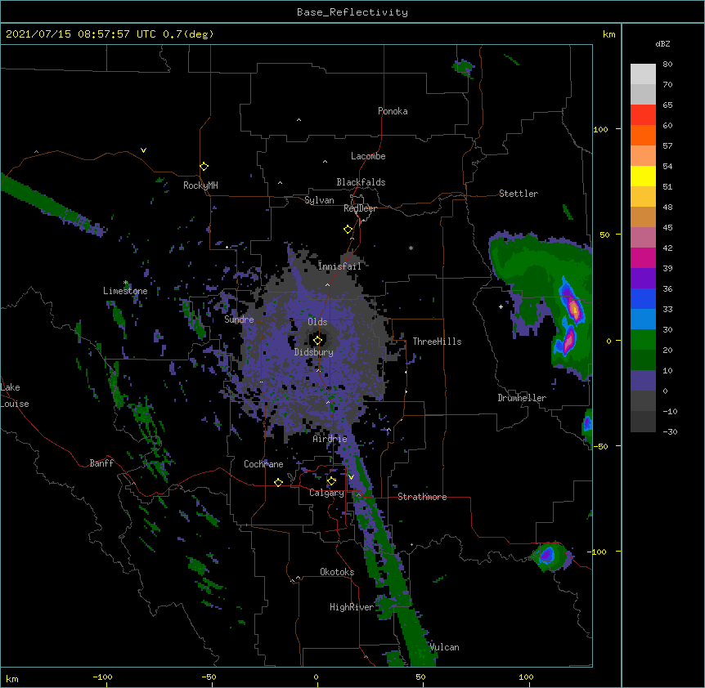This screenshot has width=705, height=688.
Task: Click the Banff label
Action: point(101,463)
